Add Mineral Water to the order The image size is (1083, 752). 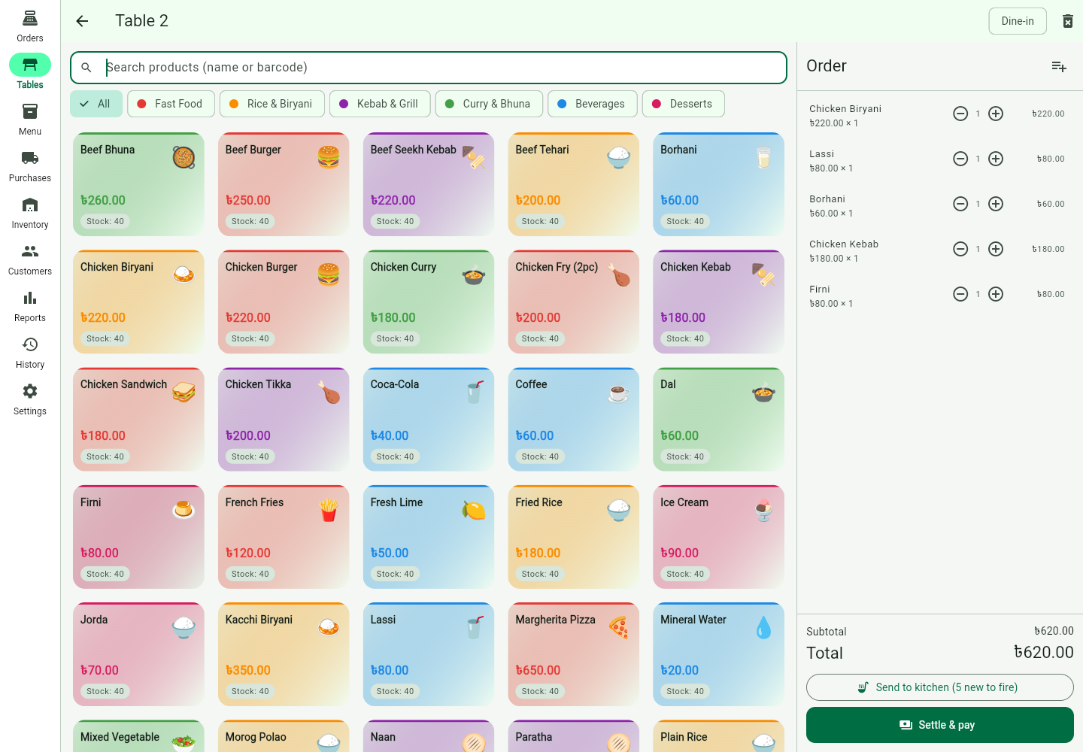[x=719, y=654]
